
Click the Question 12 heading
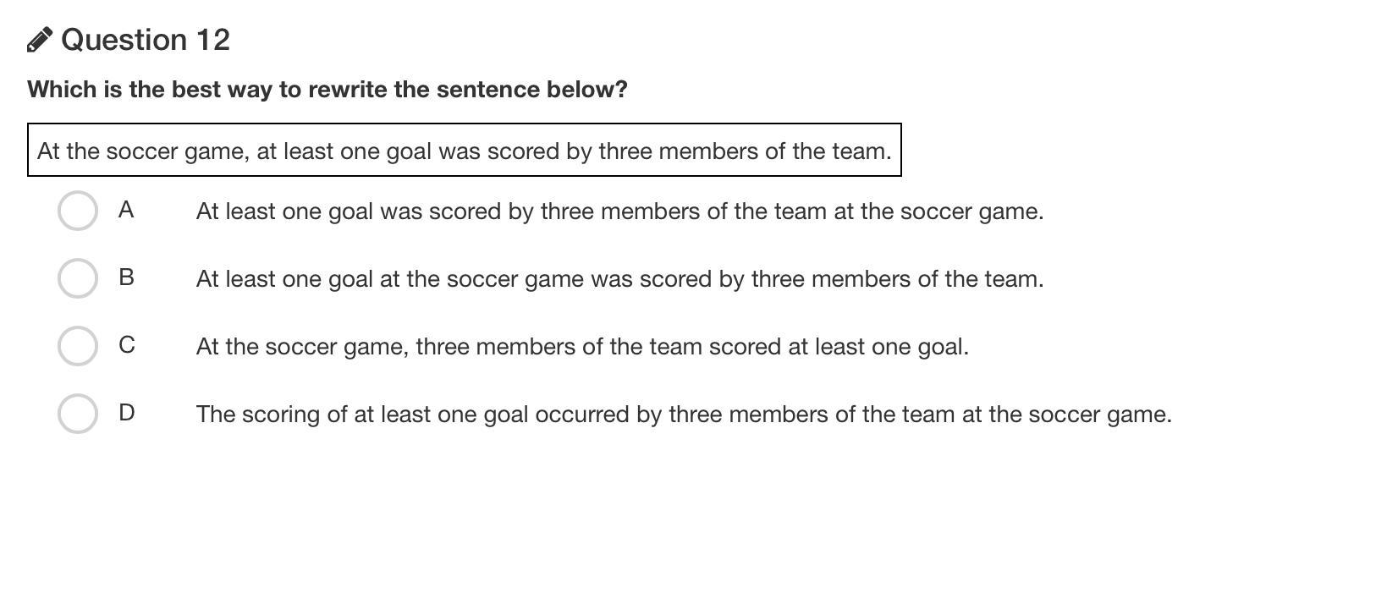coord(145,40)
